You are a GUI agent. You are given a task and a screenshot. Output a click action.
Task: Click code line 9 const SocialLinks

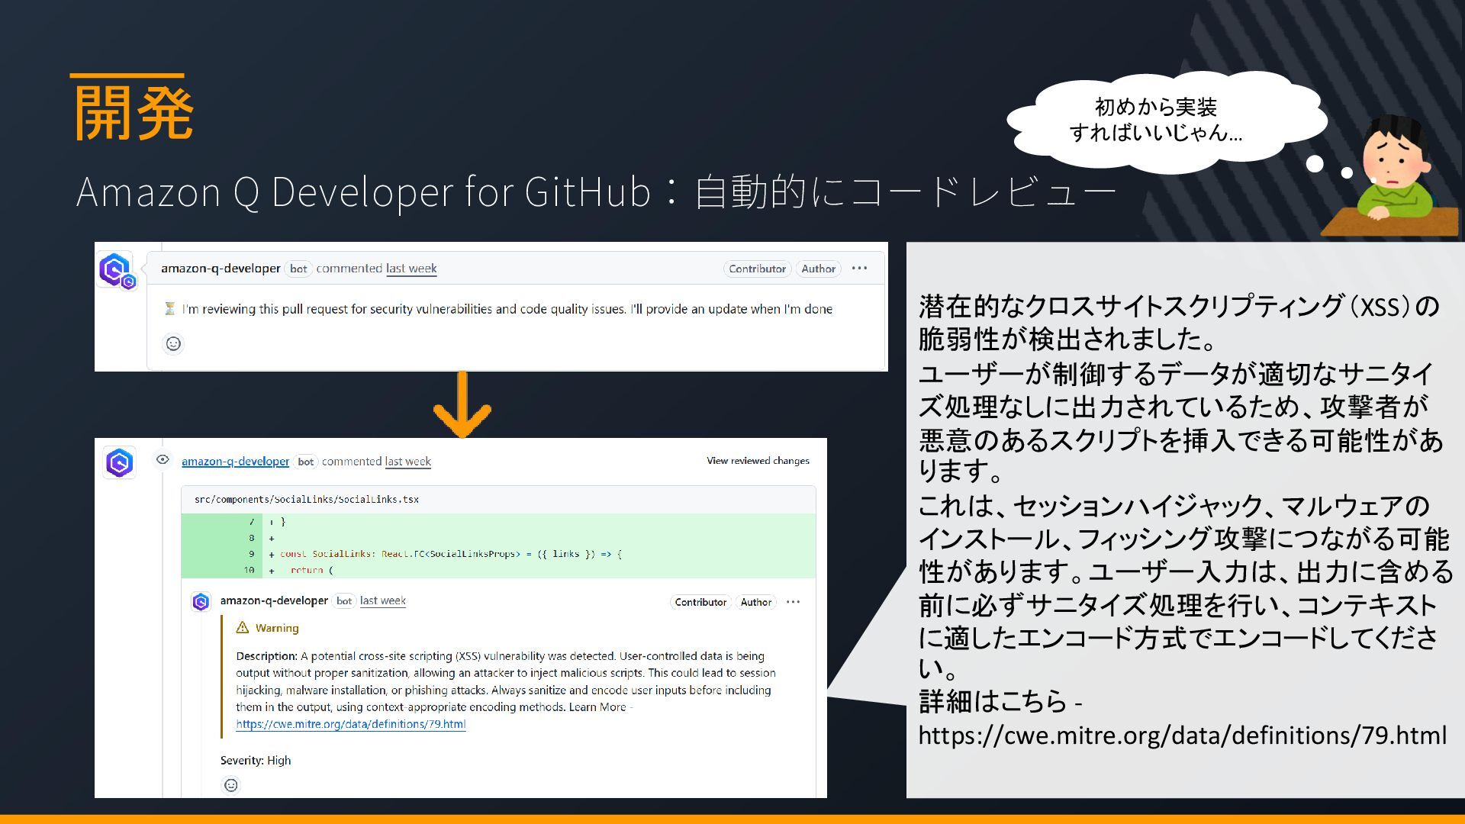[450, 554]
